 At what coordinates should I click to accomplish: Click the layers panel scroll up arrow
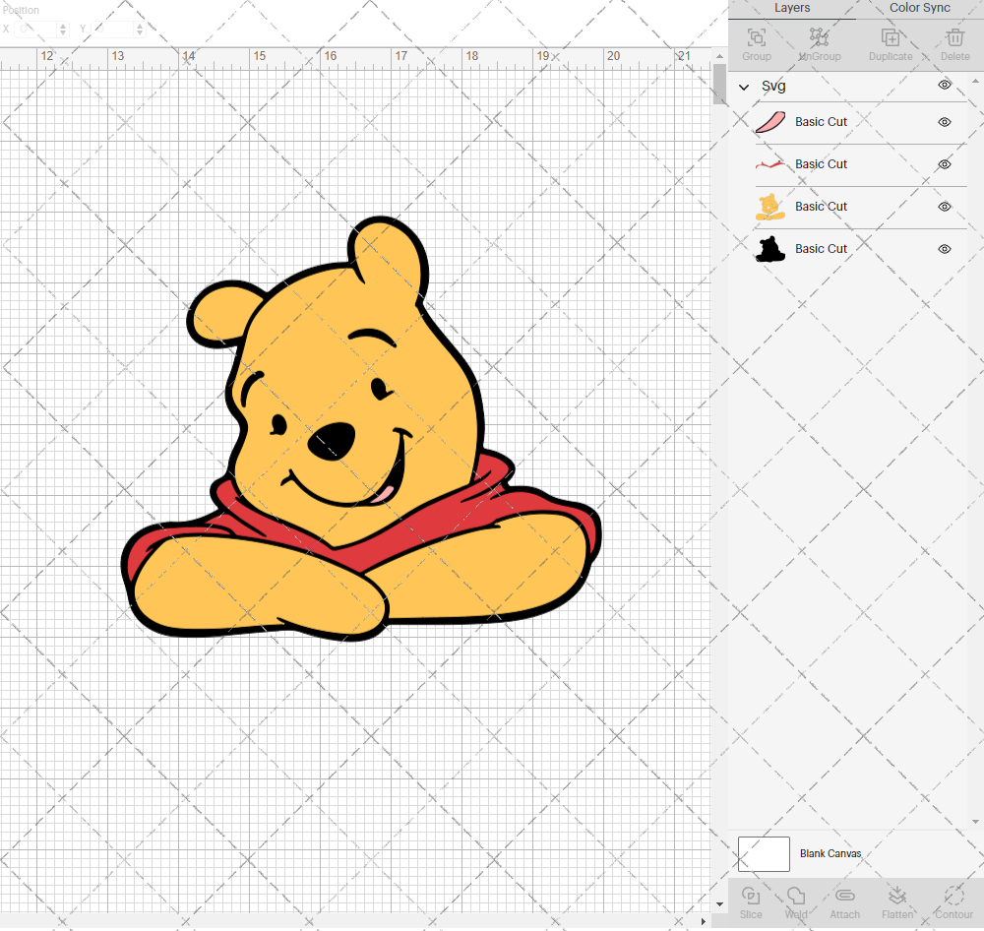[974, 81]
